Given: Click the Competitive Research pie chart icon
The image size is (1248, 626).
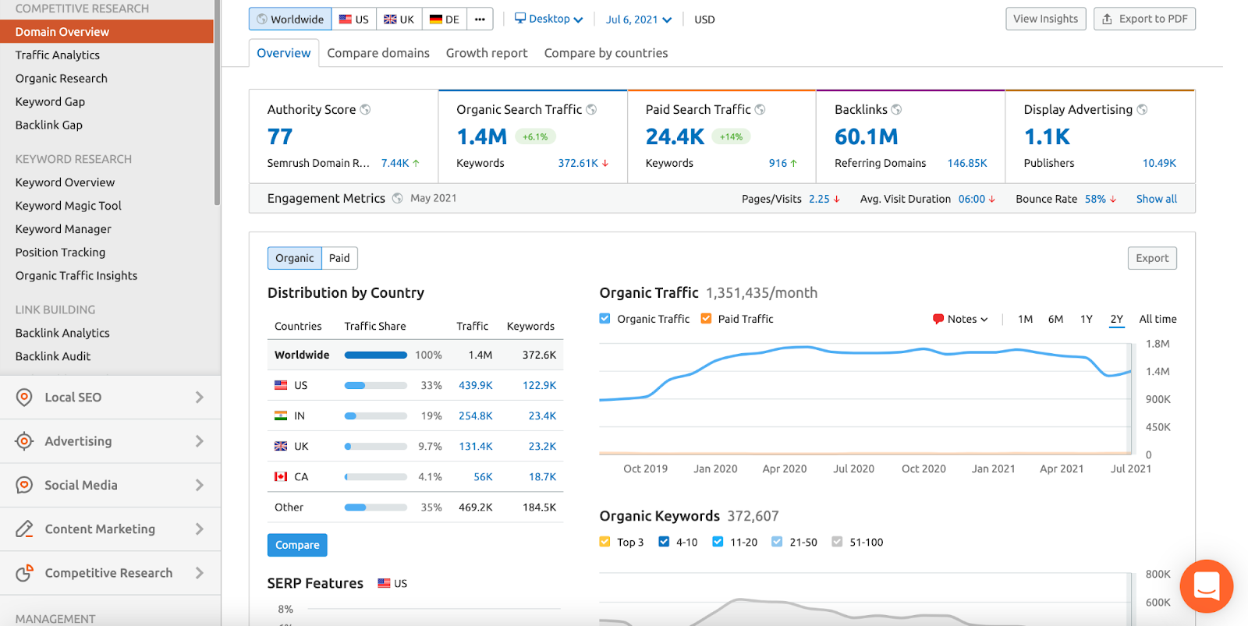Looking at the screenshot, I should pyautogui.click(x=24, y=572).
